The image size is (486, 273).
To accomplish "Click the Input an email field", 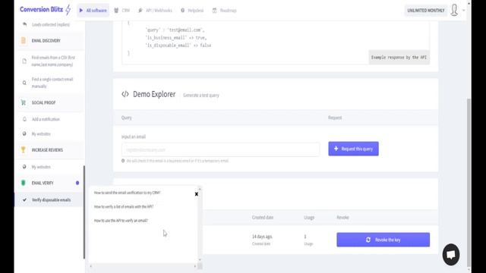I will [x=220, y=149].
